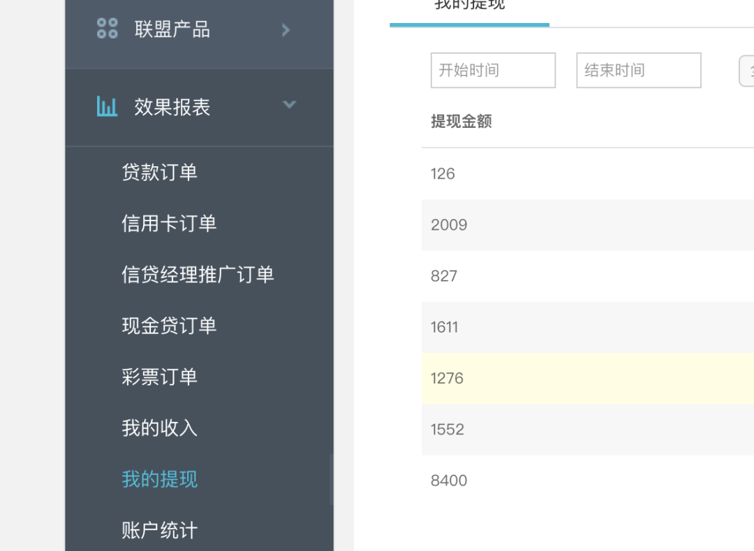The image size is (754, 551).
Task: Click the 结束时间 date field
Action: pos(638,71)
